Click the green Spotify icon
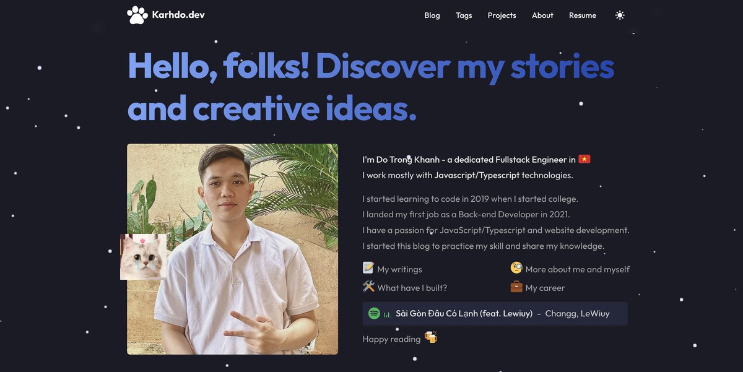This screenshot has height=372, width=743. pos(374,313)
